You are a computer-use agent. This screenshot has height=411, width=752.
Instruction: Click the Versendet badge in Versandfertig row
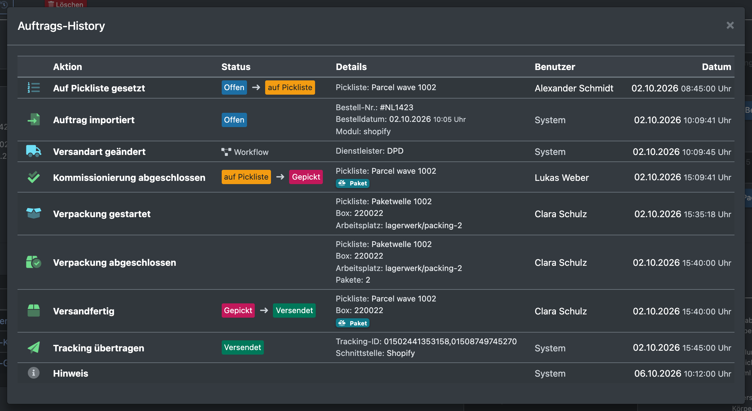pyautogui.click(x=294, y=311)
